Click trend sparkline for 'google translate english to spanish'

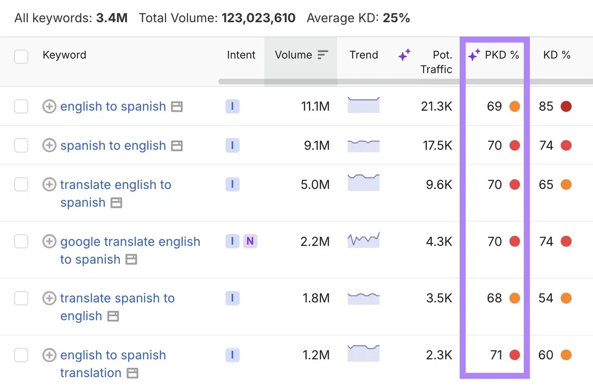[x=364, y=240]
